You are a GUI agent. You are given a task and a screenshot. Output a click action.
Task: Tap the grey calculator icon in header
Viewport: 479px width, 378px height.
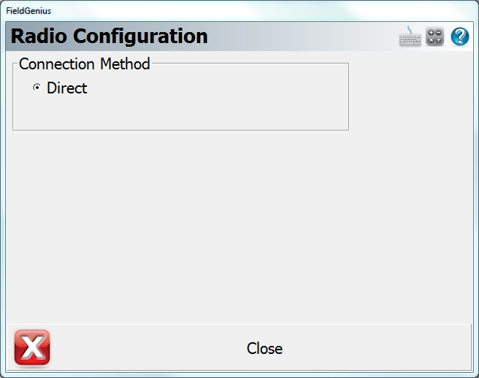[x=435, y=36]
